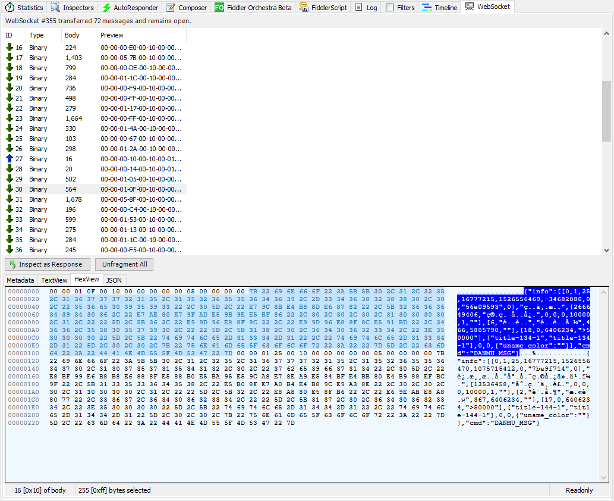Click the Composer pencil icon
Viewport: 614px width, 501px height.
[x=171, y=8]
